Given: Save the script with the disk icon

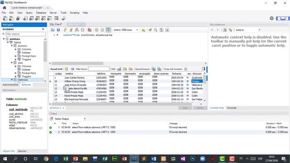Looking at the screenshot, I should 58,30.
